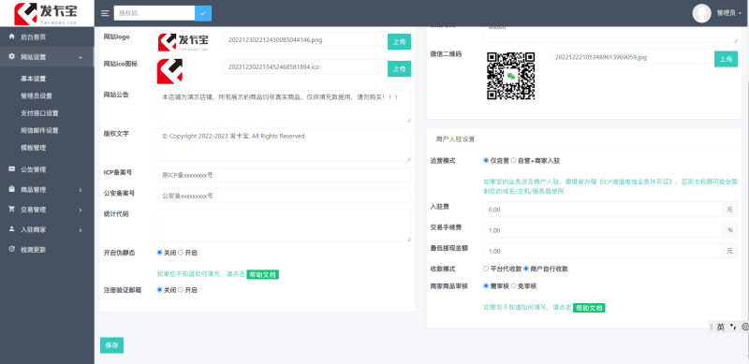Viewport: 749px width, 364px height.
Task: Click the person icon beside 入驻商家
Action: click(12, 229)
